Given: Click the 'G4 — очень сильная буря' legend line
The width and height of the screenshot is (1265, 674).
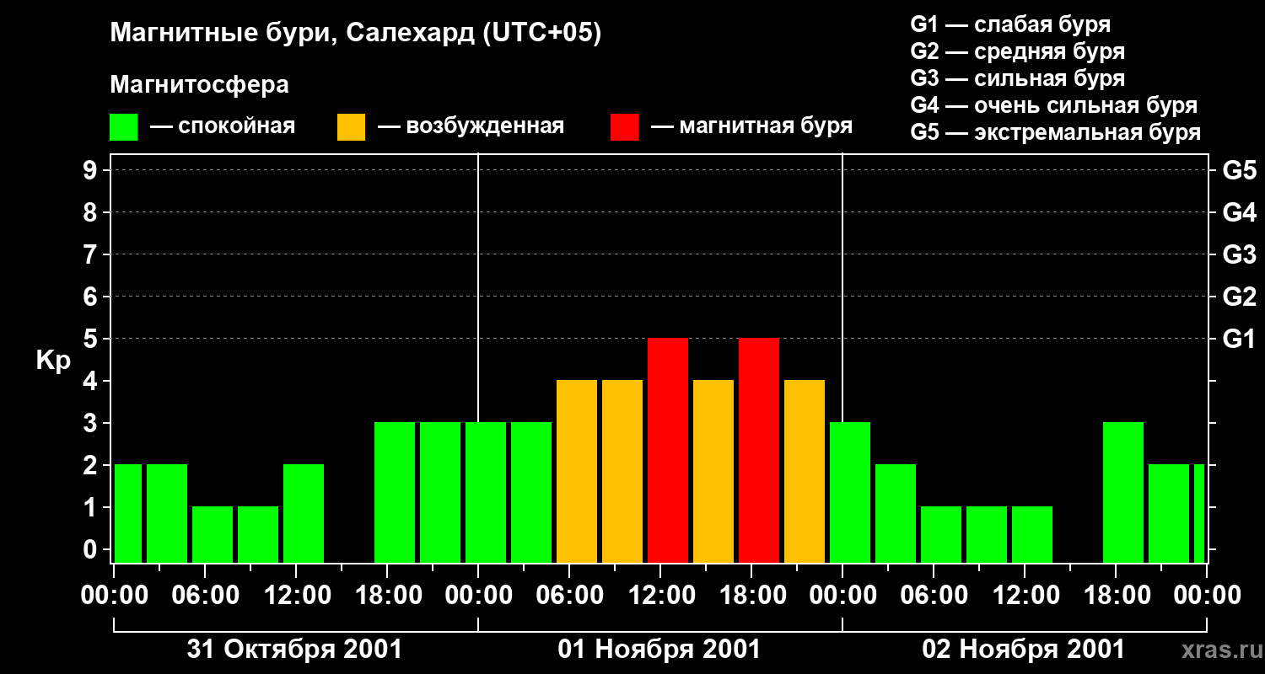Looking at the screenshot, I should (1054, 105).
